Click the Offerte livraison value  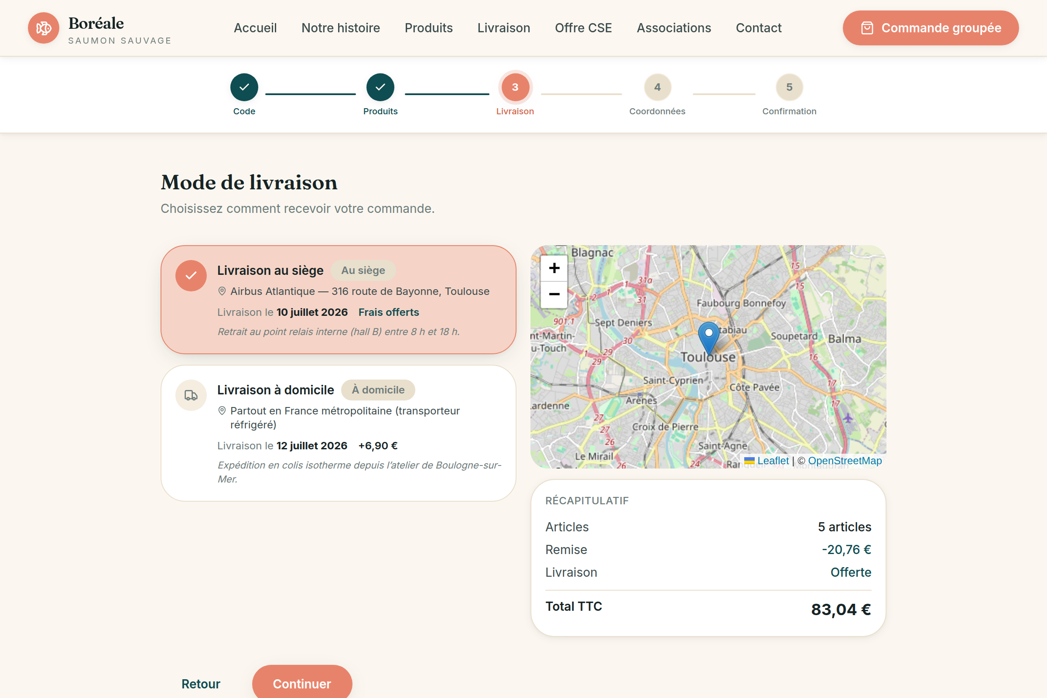point(851,572)
